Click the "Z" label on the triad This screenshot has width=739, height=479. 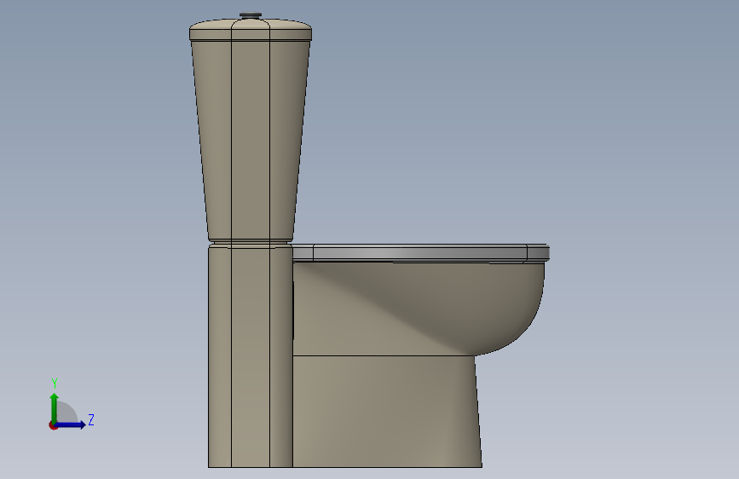click(x=91, y=419)
